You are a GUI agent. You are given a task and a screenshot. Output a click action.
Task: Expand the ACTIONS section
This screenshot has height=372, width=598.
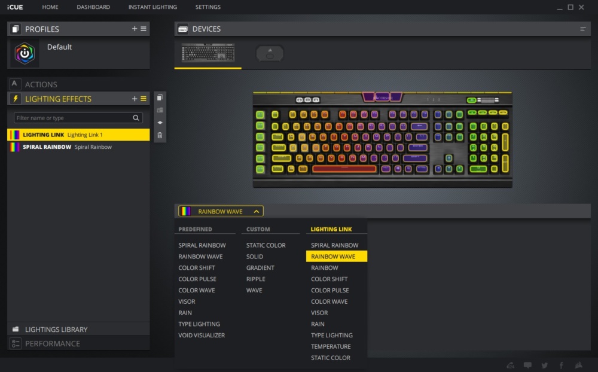point(78,84)
